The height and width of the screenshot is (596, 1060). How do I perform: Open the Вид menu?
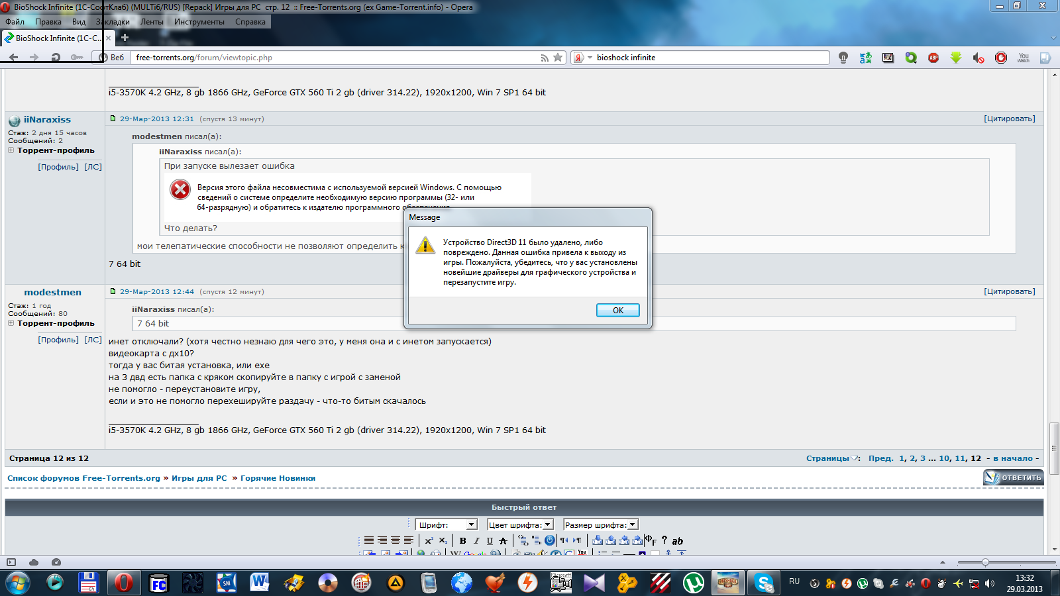click(x=79, y=22)
